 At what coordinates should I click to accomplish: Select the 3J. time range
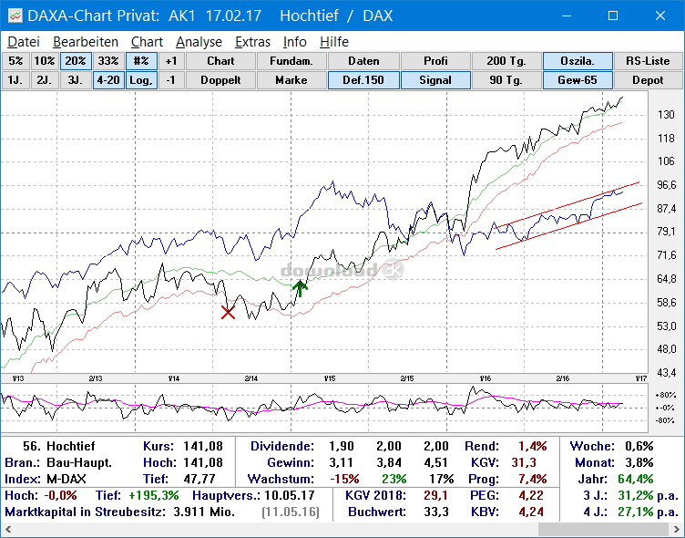click(x=76, y=80)
